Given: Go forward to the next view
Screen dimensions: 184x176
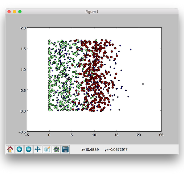Looking at the screenshot, I should [x=29, y=150].
